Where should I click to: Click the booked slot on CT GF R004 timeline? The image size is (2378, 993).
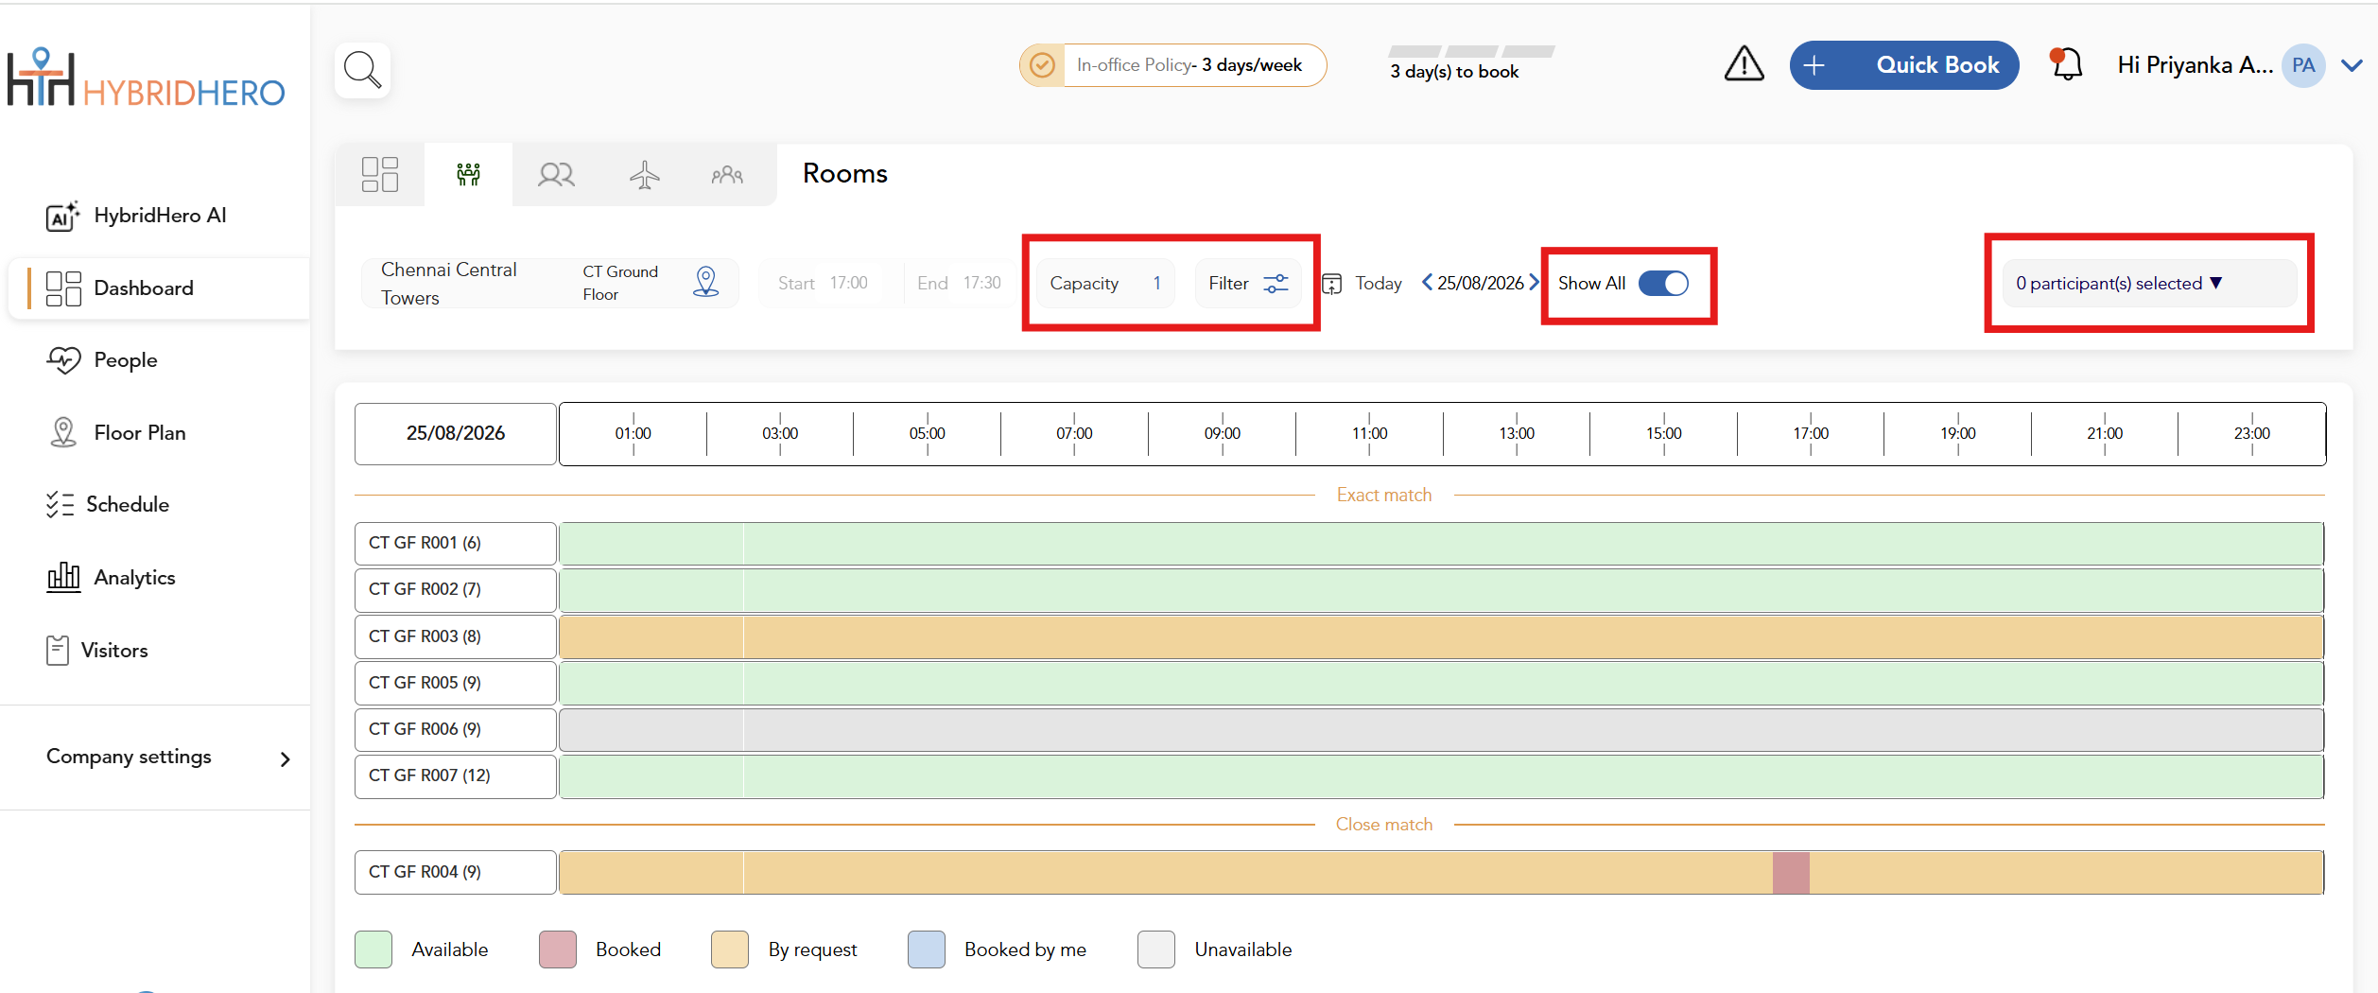[x=1791, y=873]
